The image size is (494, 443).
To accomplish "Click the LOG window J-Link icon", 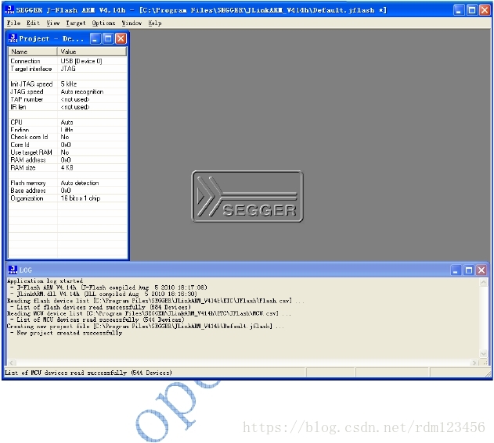I will (13, 270).
